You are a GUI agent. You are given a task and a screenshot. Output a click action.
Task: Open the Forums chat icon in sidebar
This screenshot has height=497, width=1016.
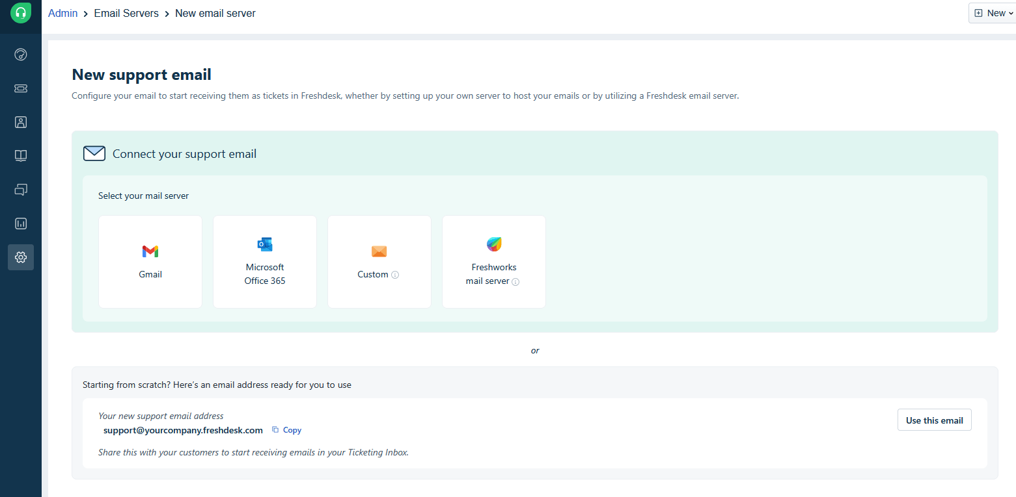pyautogui.click(x=21, y=190)
